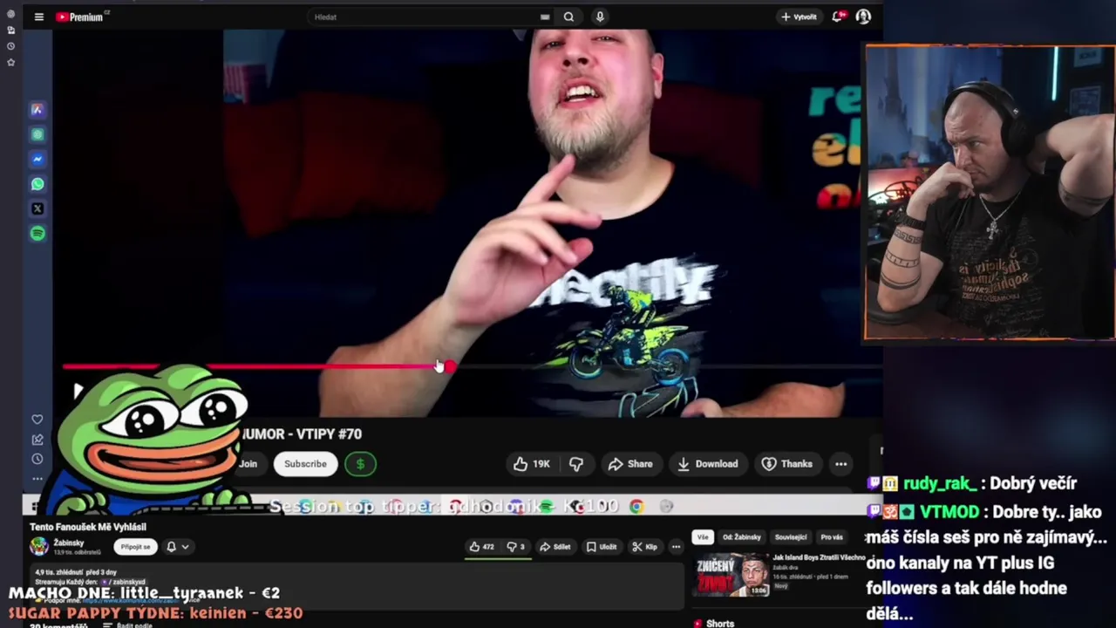Select the Vše filter chip
Viewport: 1116px width, 628px height.
(x=703, y=537)
